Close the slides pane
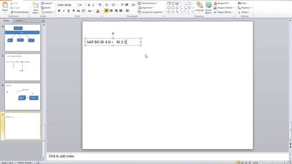 [43, 21]
